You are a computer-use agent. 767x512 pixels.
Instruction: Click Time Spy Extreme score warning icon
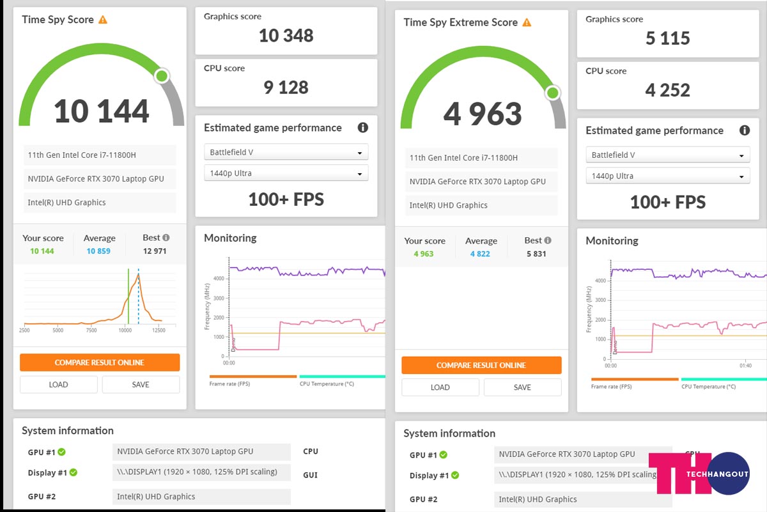coord(527,22)
